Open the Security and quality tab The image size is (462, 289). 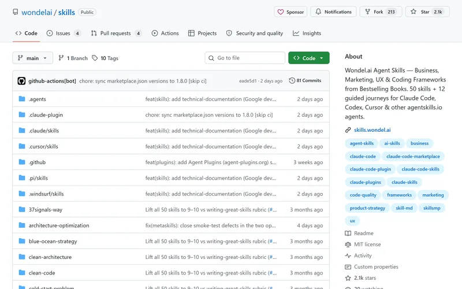255,34
